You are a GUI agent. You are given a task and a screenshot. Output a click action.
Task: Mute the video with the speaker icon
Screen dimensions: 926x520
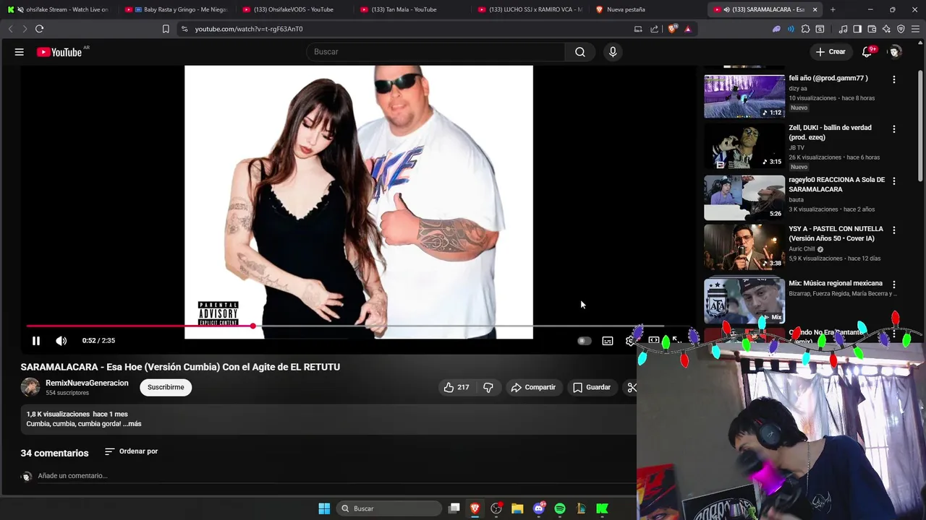[61, 341]
